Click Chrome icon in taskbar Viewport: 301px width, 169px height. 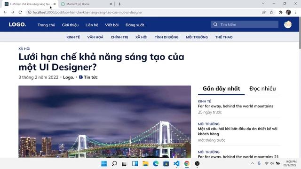click(x=187, y=164)
